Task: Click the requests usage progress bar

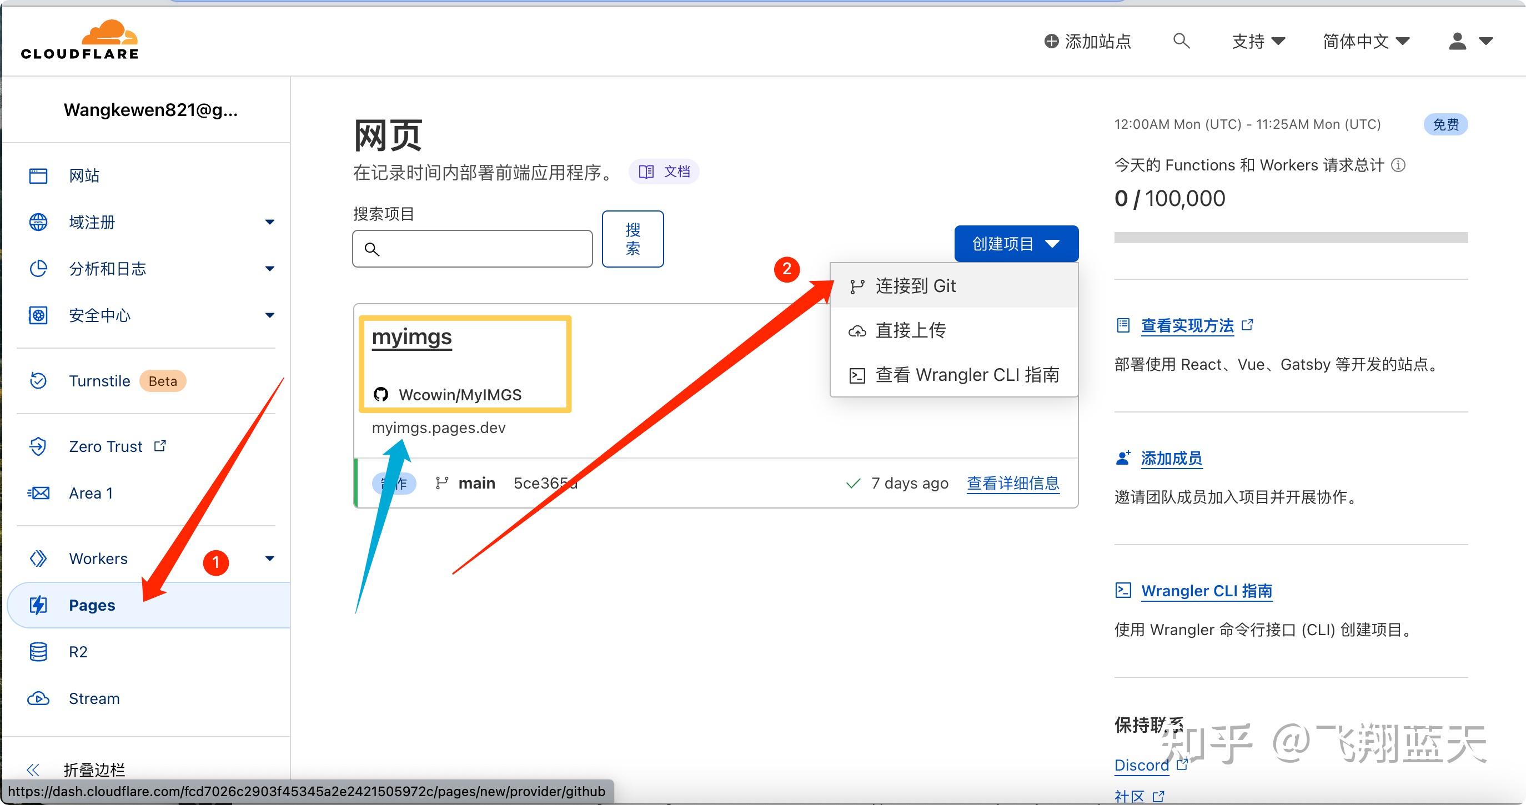Action: coord(1291,238)
